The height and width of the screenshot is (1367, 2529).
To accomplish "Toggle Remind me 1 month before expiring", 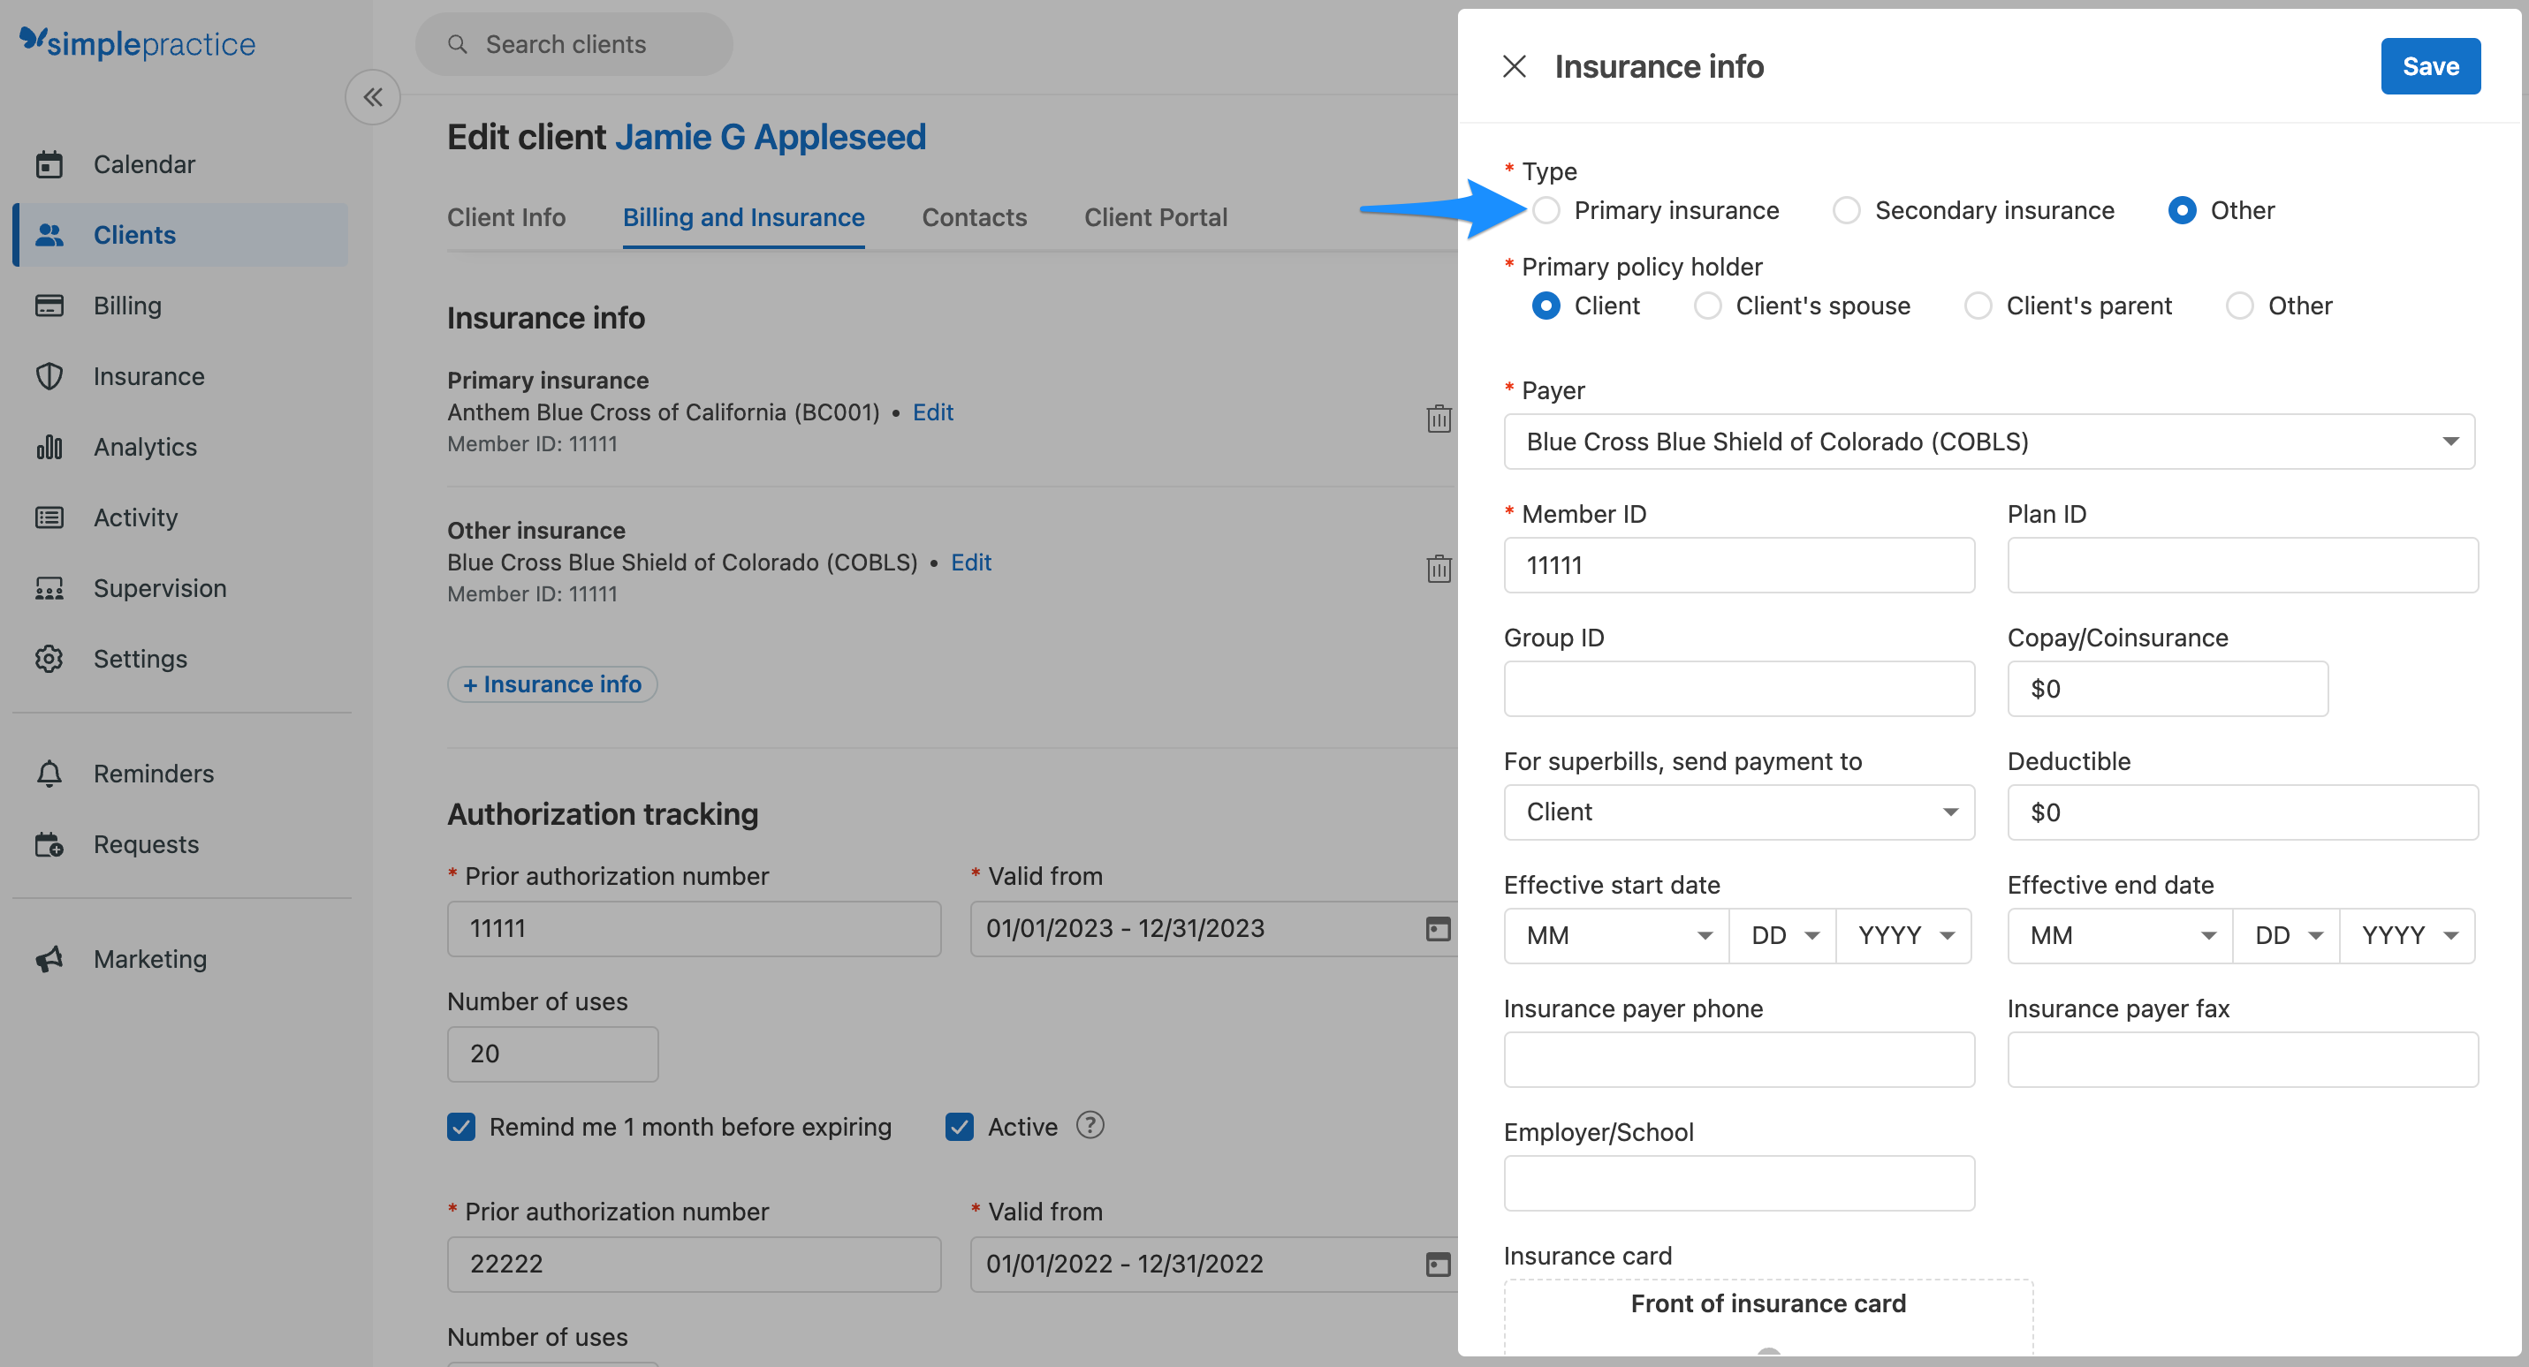I will 460,1127.
